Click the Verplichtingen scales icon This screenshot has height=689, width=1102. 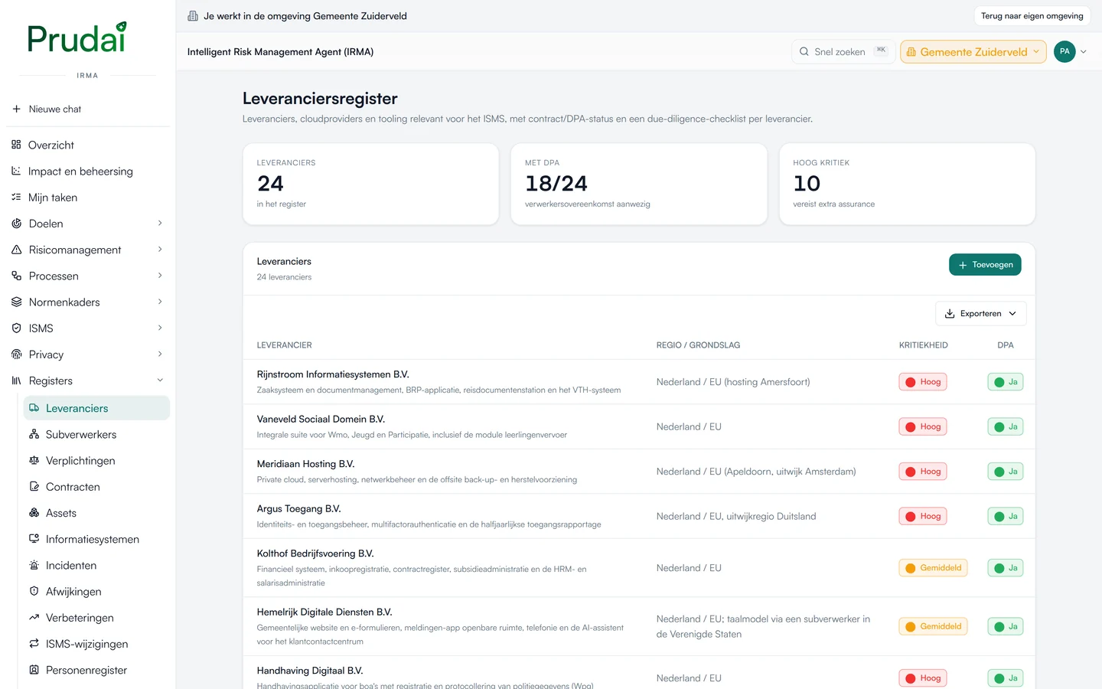(34, 460)
